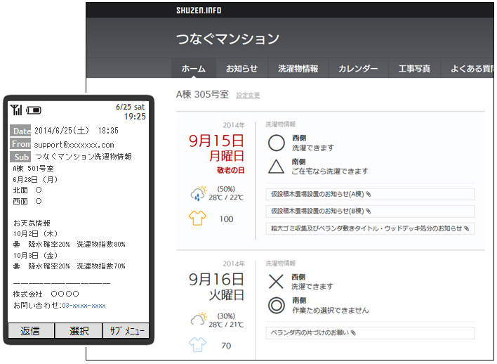Image resolution: width=497 pixels, height=364 pixels.
Task: Click the X laundry status icon on 9月16日
Action: pyautogui.click(x=277, y=282)
